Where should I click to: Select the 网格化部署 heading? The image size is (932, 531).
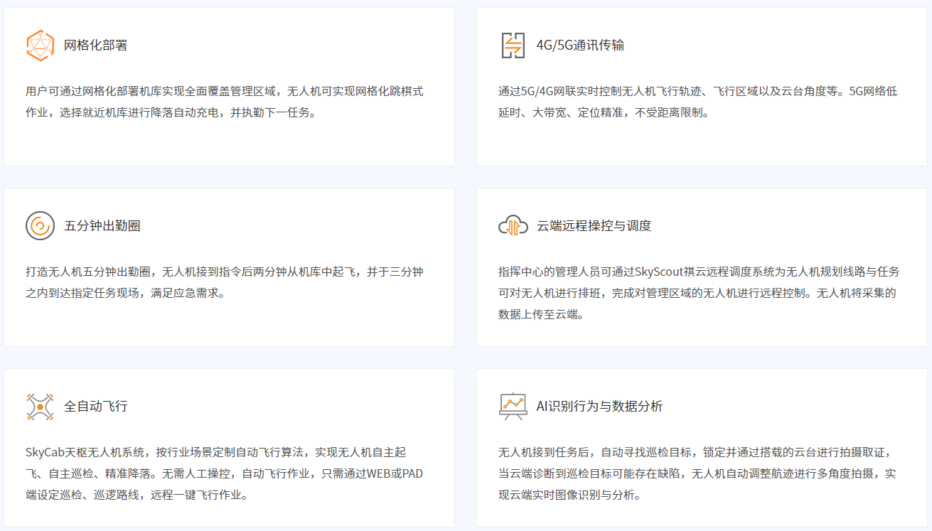point(96,45)
